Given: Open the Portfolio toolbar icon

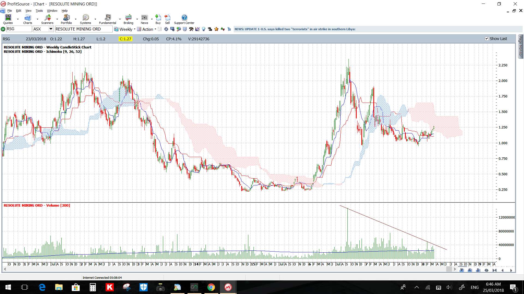Looking at the screenshot, I should tap(66, 19).
